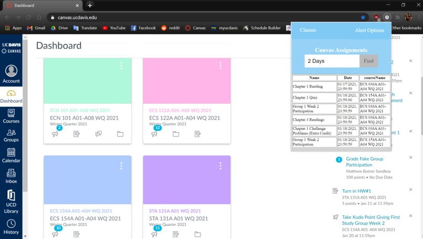
Task: Open options menu for ECN 101 card
Action: [x=121, y=66]
